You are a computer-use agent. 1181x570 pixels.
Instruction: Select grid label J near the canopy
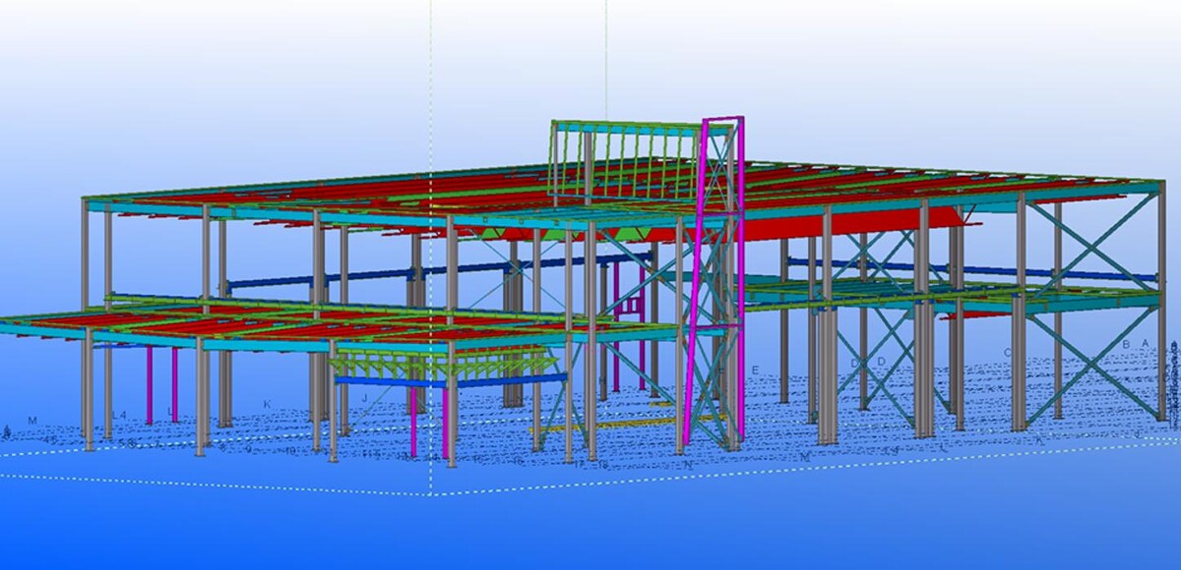tap(364, 398)
